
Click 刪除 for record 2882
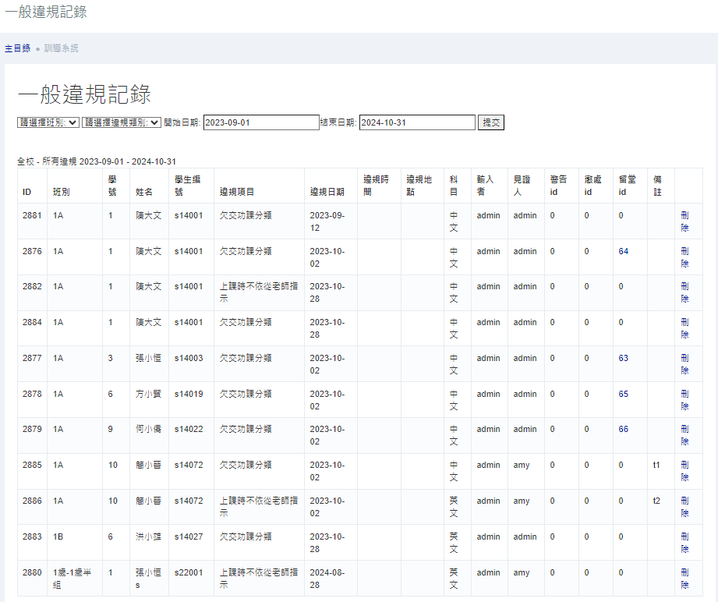684,292
